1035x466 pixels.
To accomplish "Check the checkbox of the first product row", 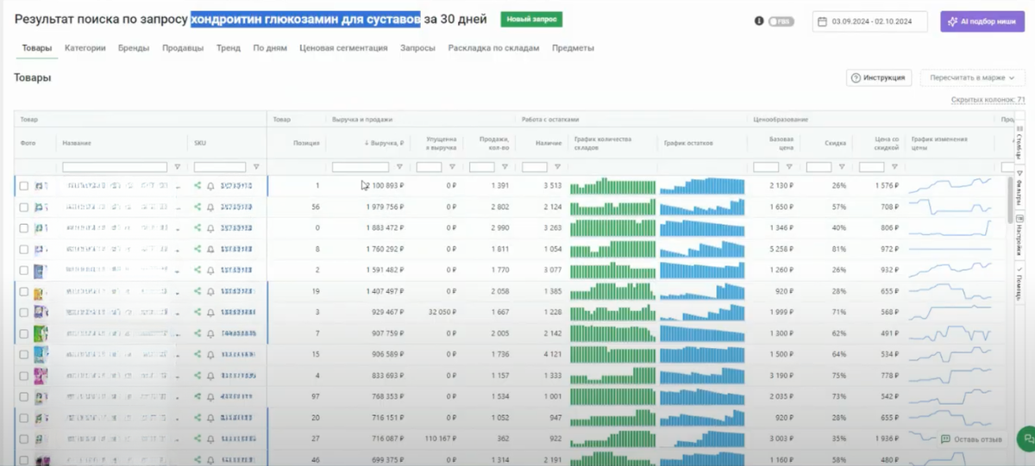I will [x=24, y=185].
